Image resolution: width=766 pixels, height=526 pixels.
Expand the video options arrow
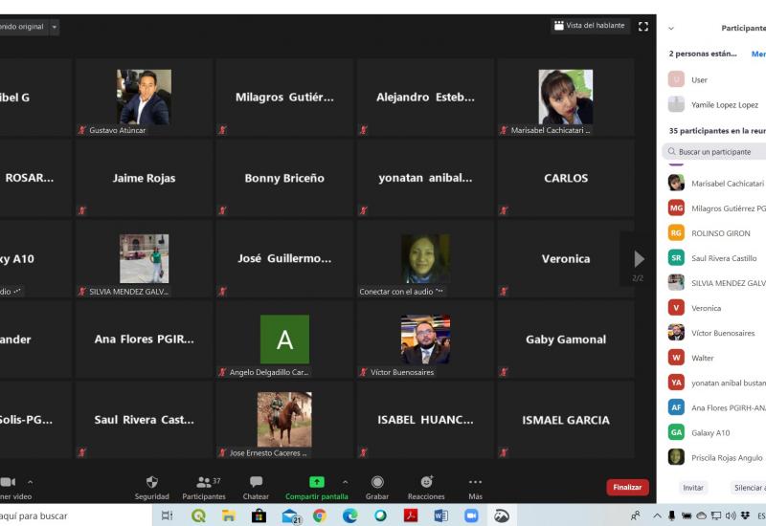tap(30, 482)
